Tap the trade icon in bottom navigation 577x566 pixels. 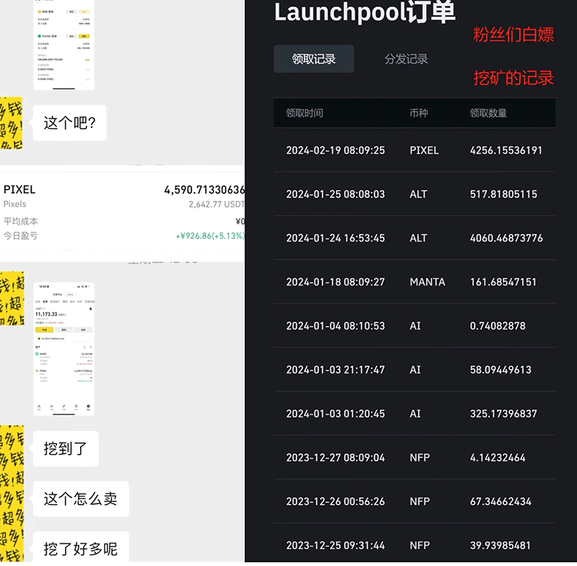[63, 406]
